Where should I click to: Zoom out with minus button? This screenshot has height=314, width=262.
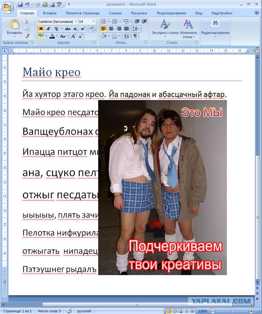(x=213, y=311)
